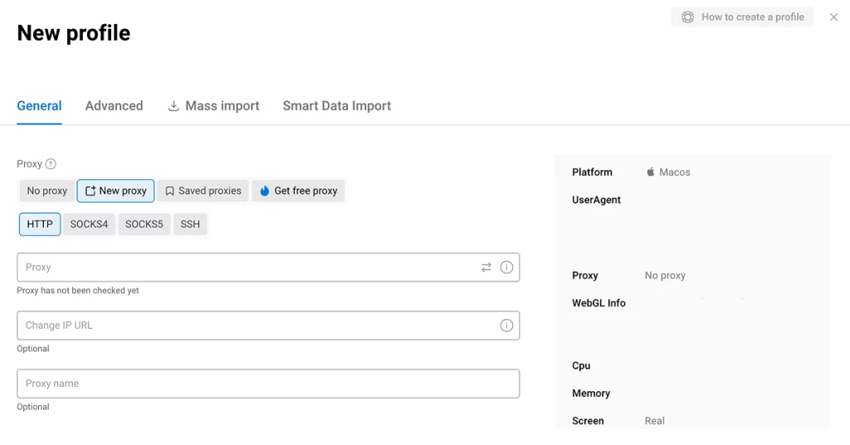Viewport: 850px width, 445px height.
Task: Open the Smart Data Import tab
Action: [x=336, y=106]
